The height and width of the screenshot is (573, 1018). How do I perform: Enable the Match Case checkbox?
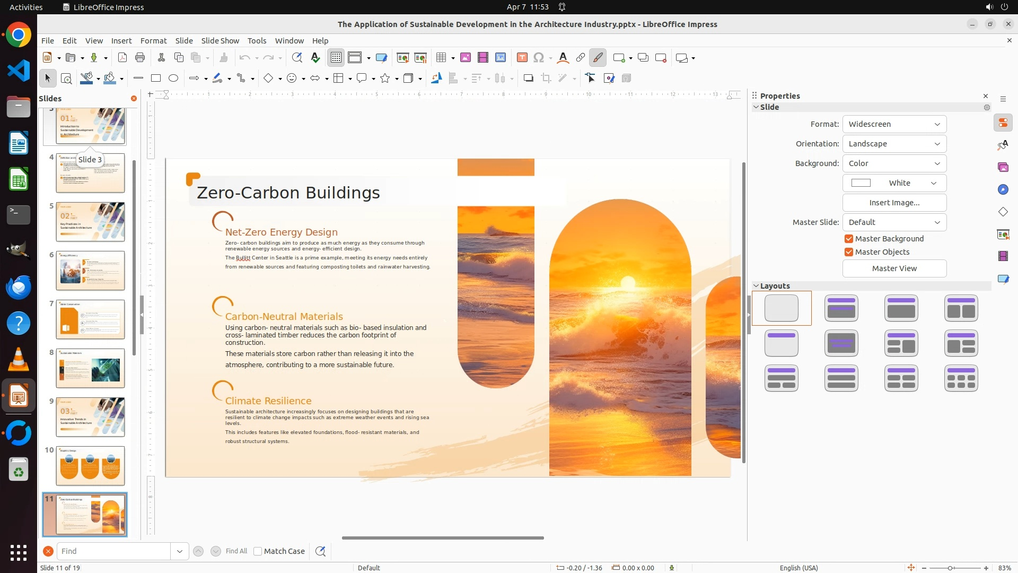(258, 551)
